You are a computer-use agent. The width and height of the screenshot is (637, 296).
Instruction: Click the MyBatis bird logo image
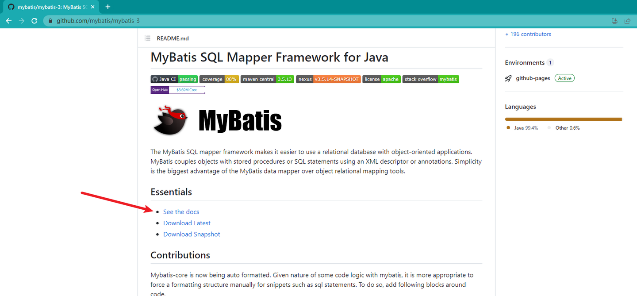point(170,119)
